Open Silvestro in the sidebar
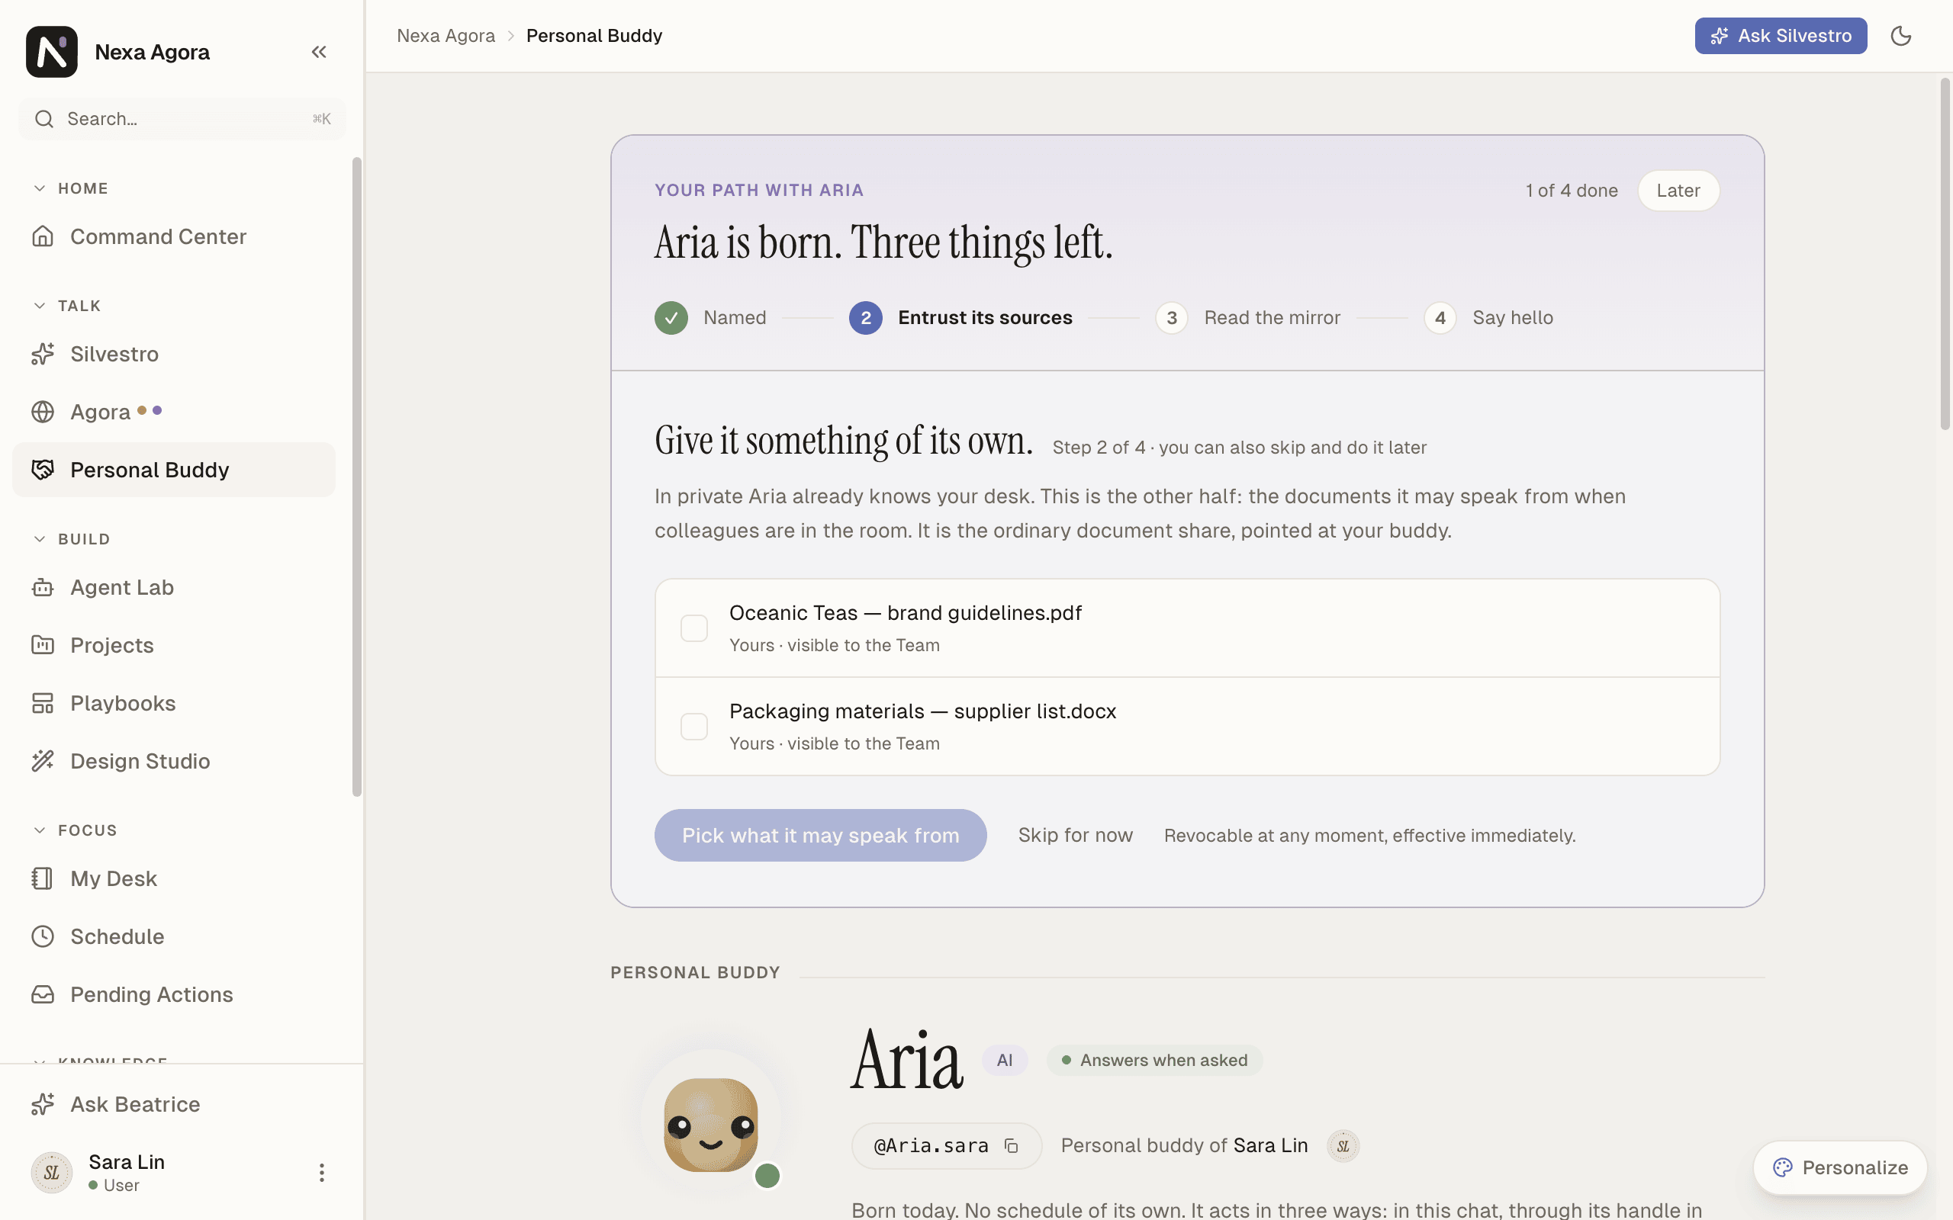The image size is (1953, 1220). coord(173,353)
